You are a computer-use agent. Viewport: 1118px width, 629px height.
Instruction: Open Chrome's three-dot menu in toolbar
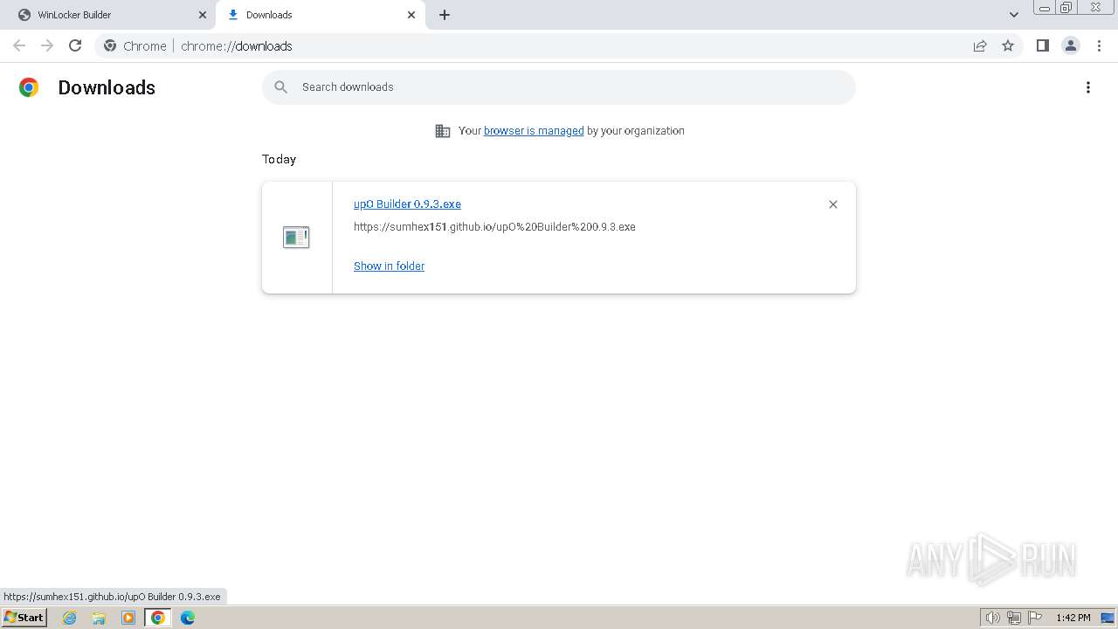coord(1099,45)
